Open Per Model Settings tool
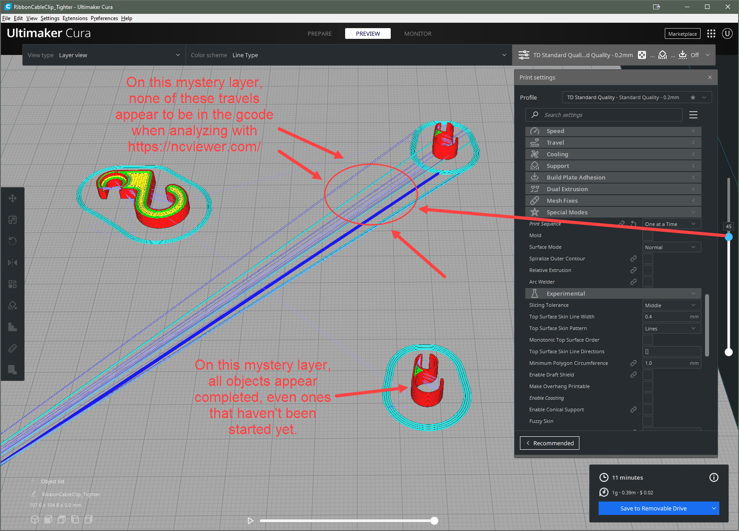This screenshot has height=531, width=739. (13, 284)
